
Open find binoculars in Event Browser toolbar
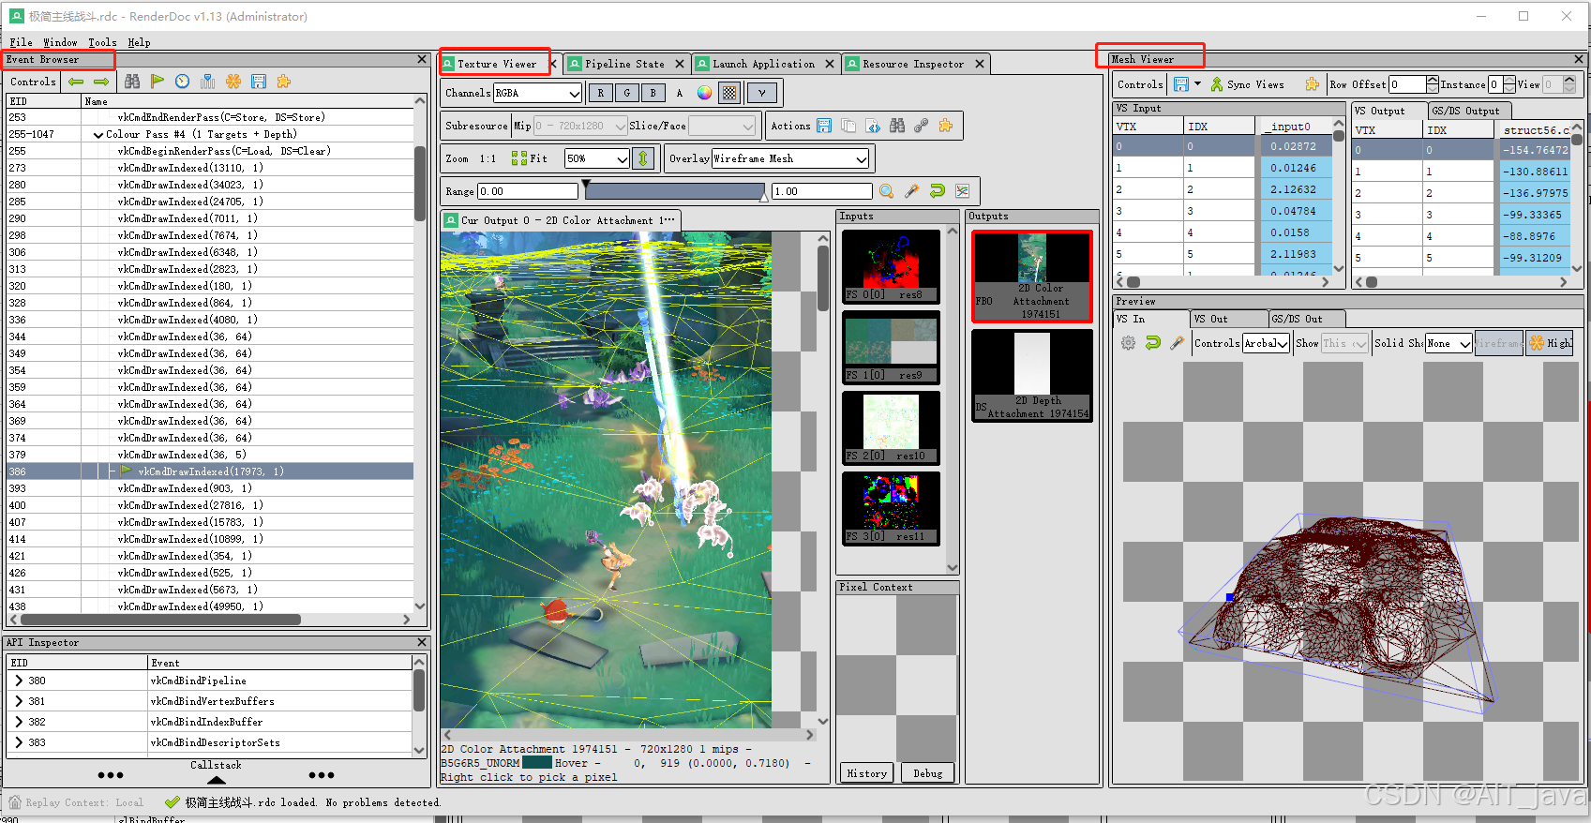132,82
